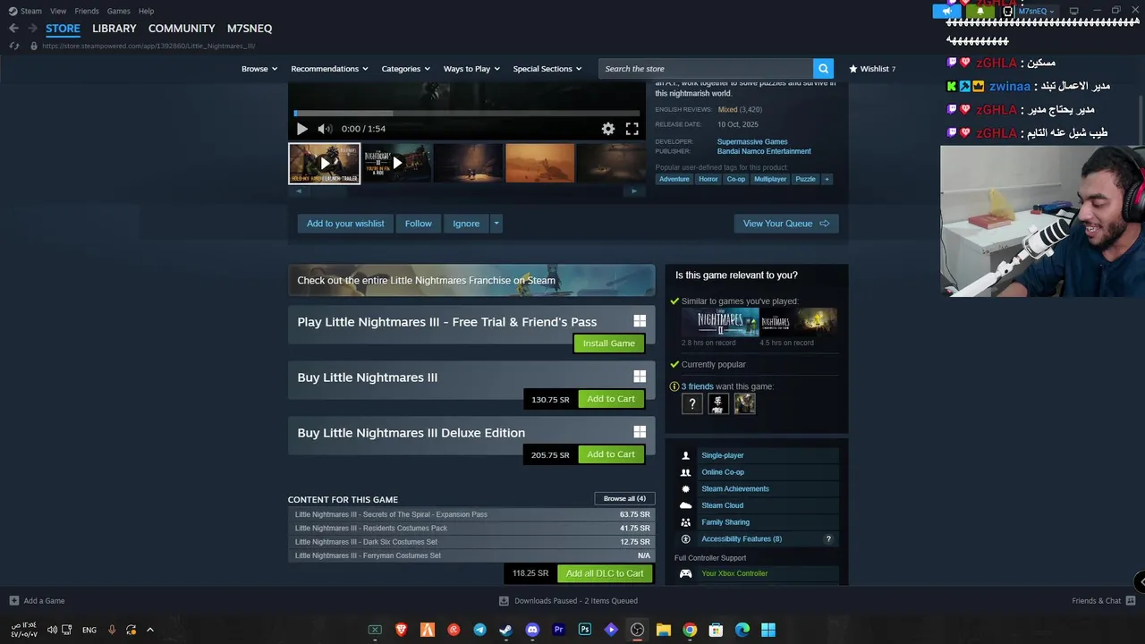Image resolution: width=1145 pixels, height=644 pixels.
Task: Expand the Recommendations dropdown
Action: (x=330, y=69)
